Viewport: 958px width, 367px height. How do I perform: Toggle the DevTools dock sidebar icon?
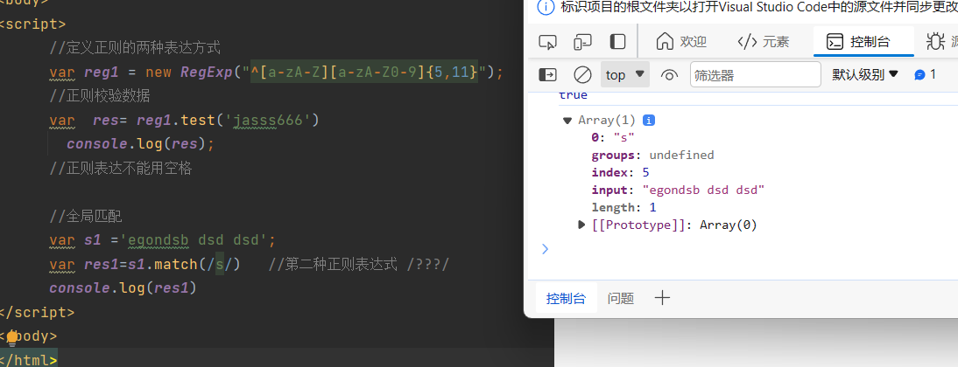(617, 41)
